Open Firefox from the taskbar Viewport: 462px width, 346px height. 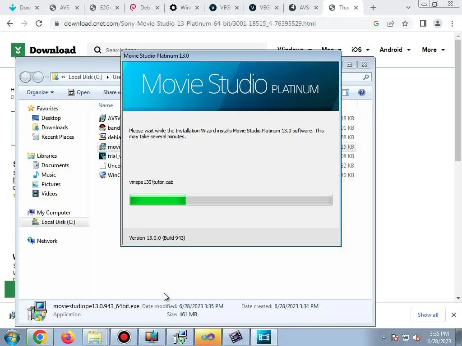pyautogui.click(x=68, y=337)
